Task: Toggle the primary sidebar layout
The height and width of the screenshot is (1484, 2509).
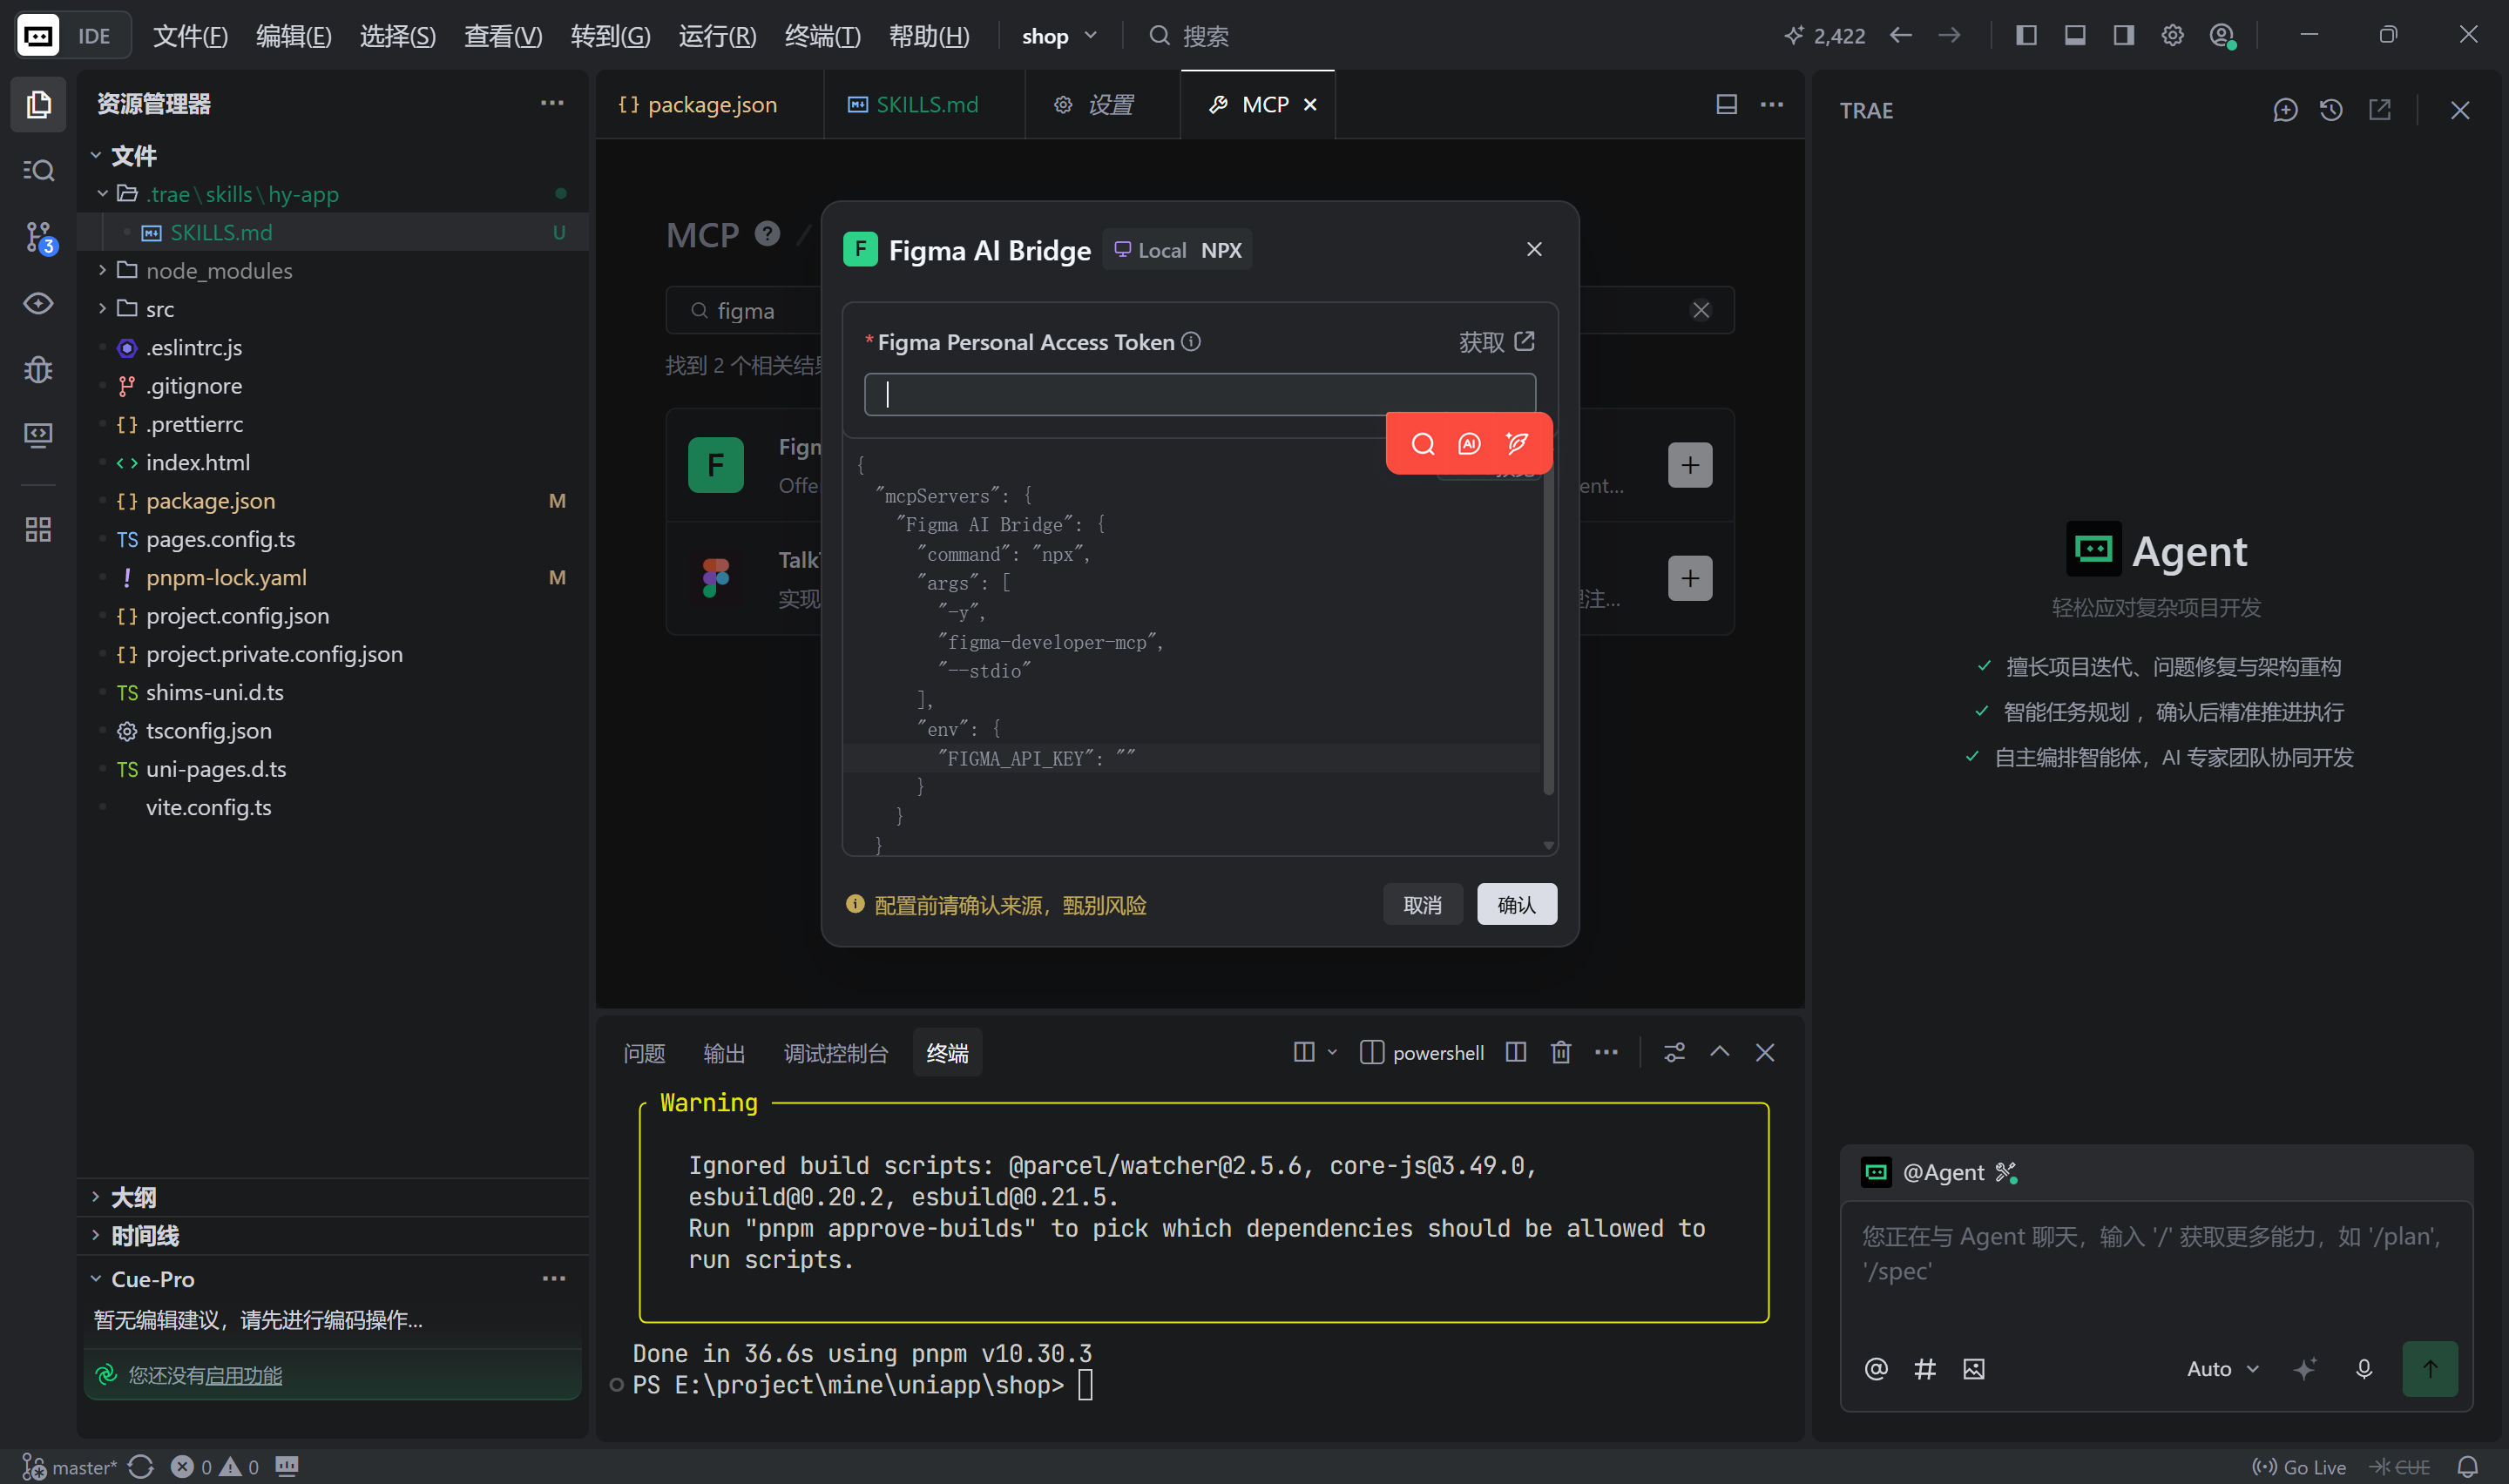Action: coord(2026,36)
